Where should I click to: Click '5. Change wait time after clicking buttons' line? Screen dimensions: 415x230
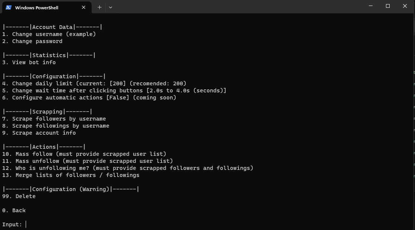pyautogui.click(x=114, y=91)
